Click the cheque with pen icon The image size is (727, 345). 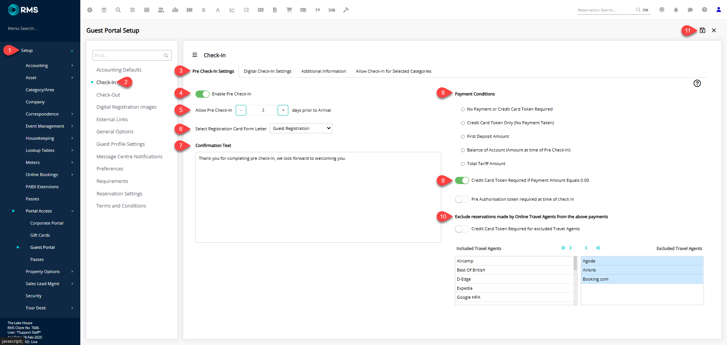click(x=303, y=10)
